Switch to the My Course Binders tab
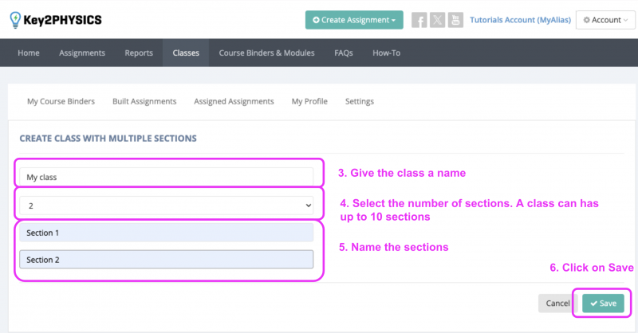Image resolution: width=638 pixels, height=333 pixels. tap(61, 101)
